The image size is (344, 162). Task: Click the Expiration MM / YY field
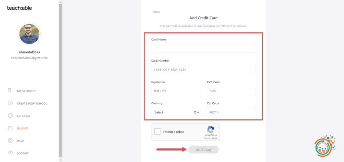point(176,91)
